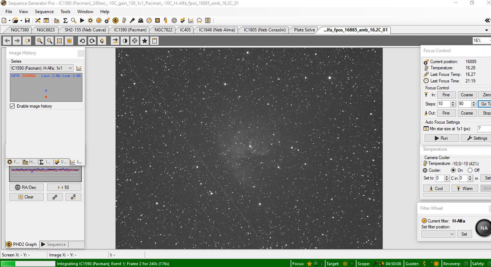Click the orange checkmark validation toolbar icon
The image size is (491, 267).
(x=182, y=20)
